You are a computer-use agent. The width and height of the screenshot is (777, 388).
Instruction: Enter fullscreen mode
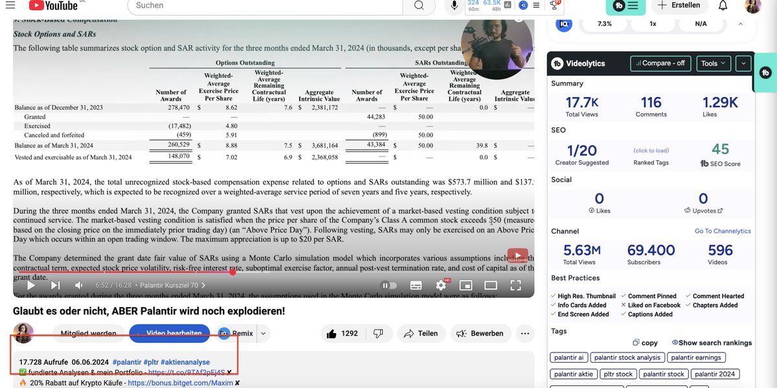(515, 285)
